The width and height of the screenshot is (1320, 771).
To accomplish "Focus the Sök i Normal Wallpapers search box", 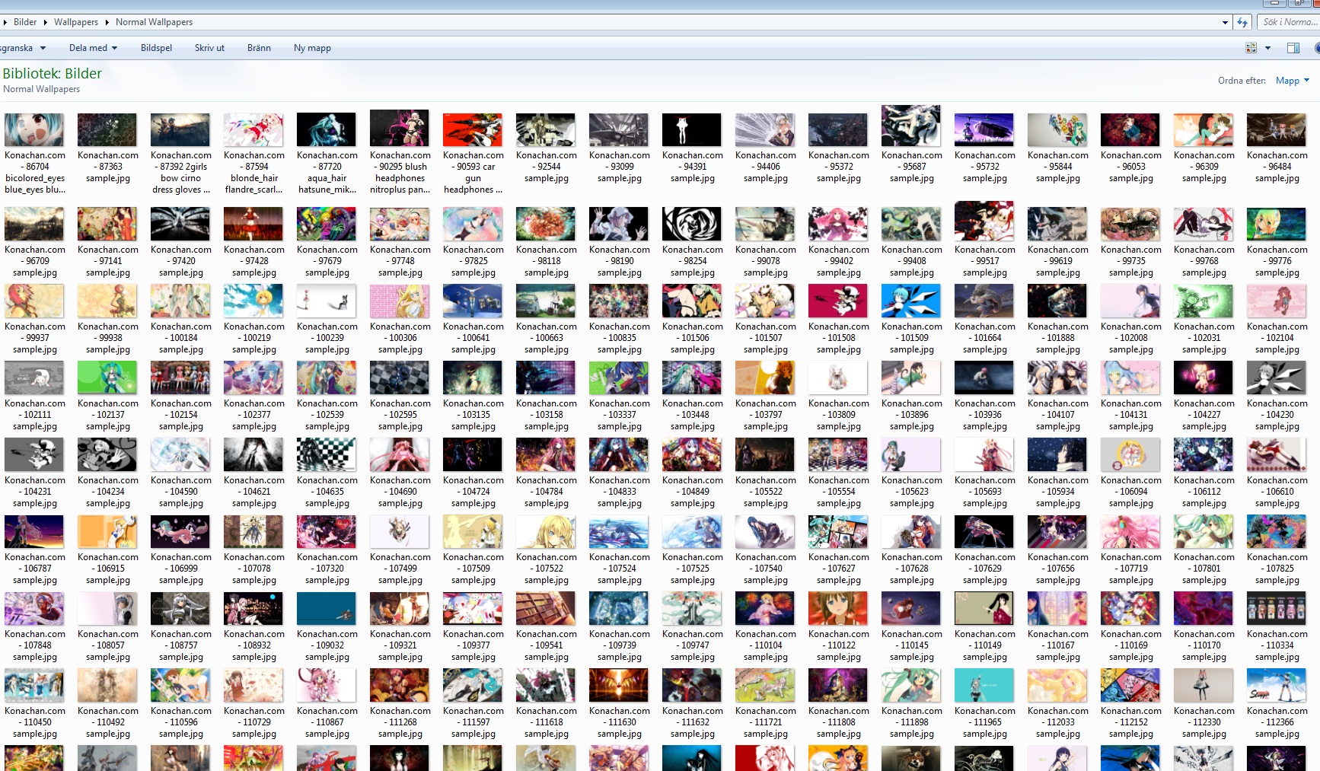I will click(x=1288, y=22).
